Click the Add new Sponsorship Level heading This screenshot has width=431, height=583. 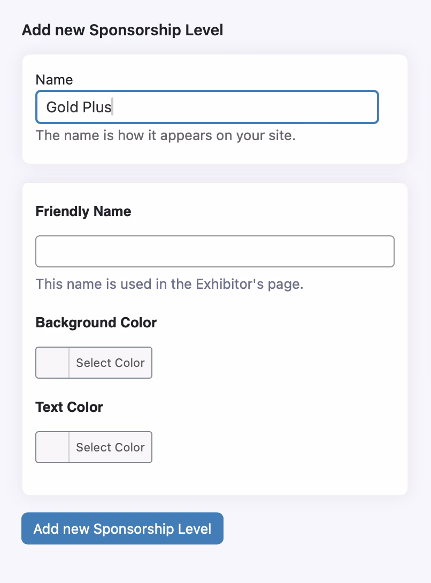click(122, 30)
